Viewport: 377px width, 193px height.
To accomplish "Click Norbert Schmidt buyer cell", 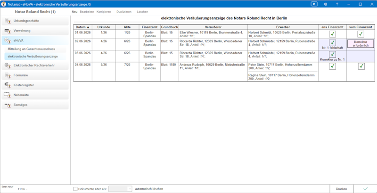I will [x=283, y=34].
